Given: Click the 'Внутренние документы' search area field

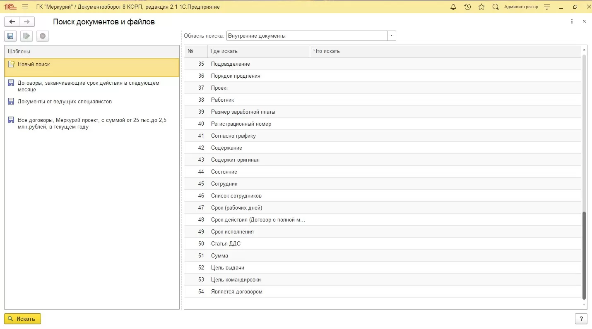Looking at the screenshot, I should point(306,36).
